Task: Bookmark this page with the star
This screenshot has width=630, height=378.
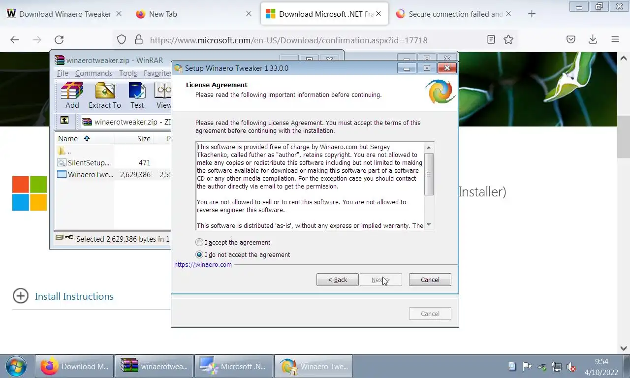Action: click(508, 40)
